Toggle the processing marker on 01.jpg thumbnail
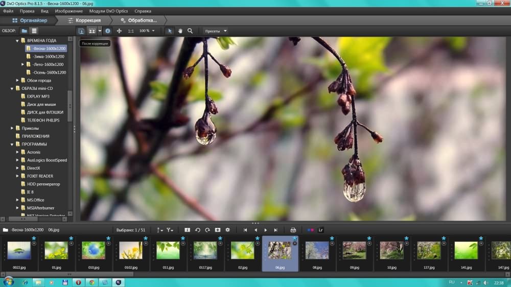 click(x=72, y=244)
